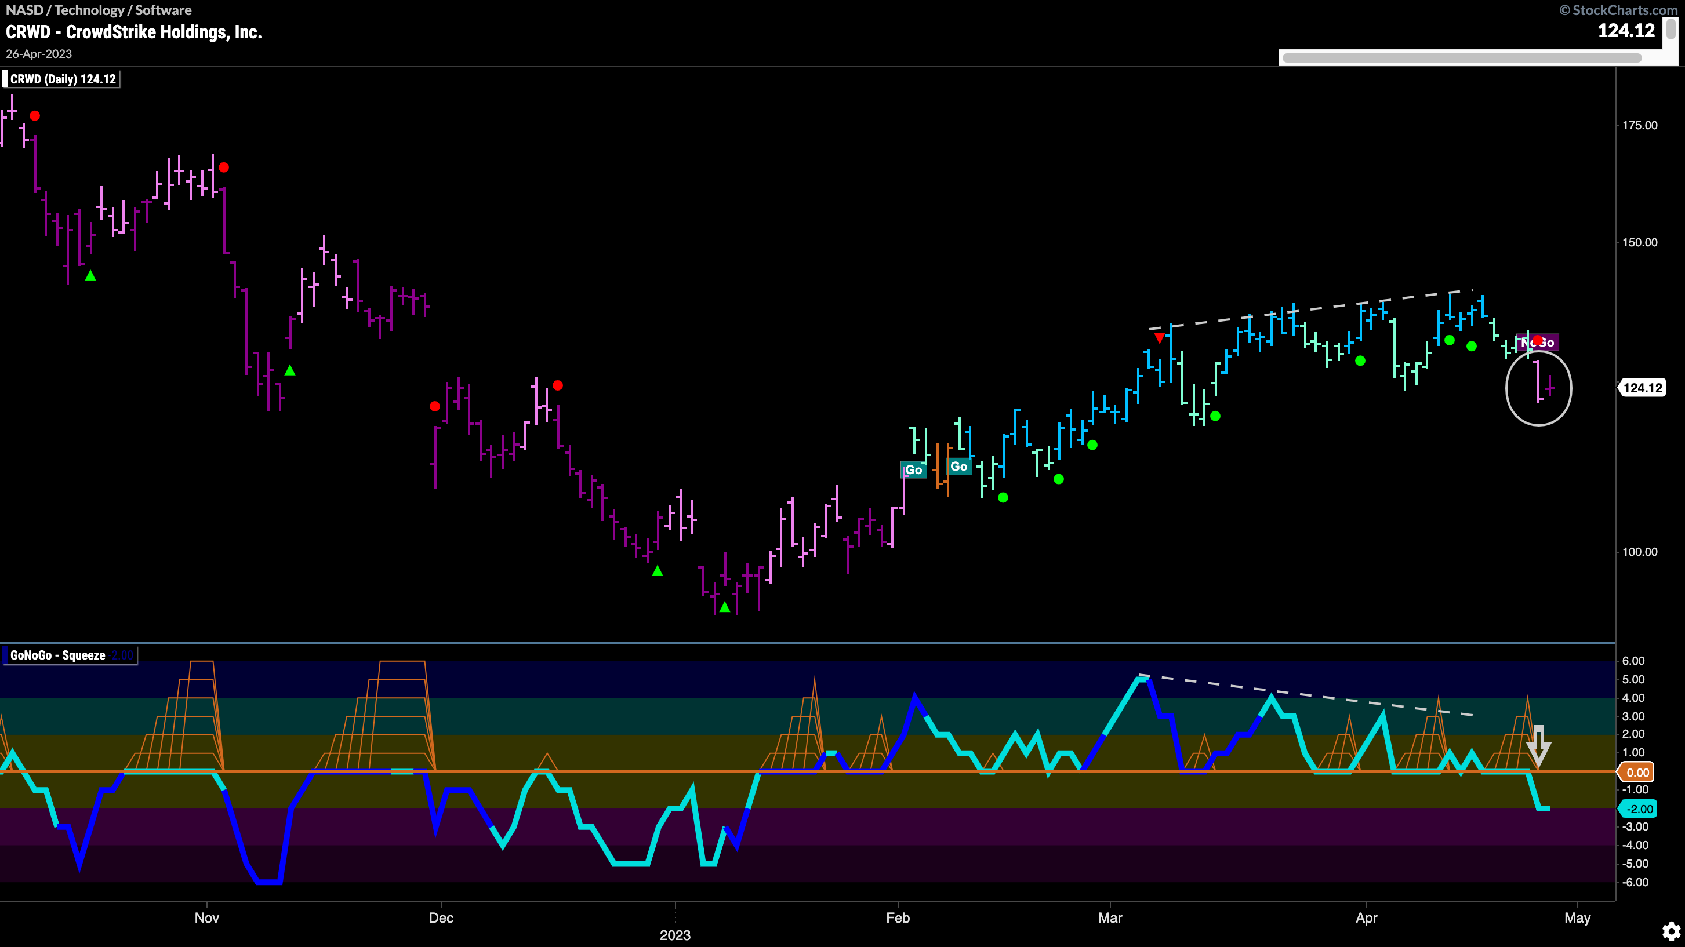Click the 150.00 price axis label
Image resolution: width=1685 pixels, height=947 pixels.
point(1640,242)
